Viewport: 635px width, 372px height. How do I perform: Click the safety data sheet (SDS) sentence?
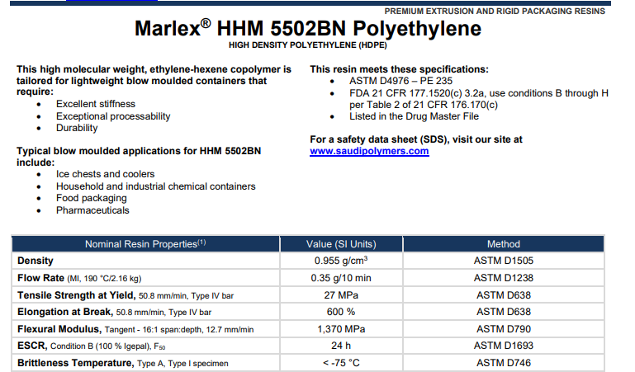416,139
